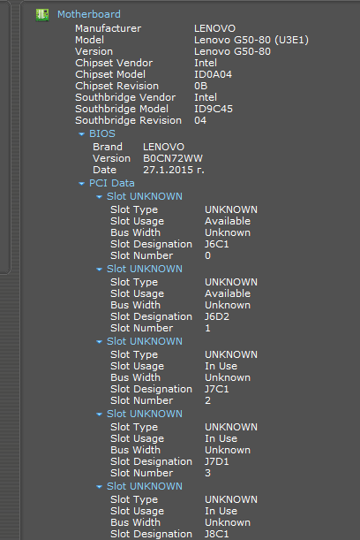Select Slot Number value 2
360x540 pixels.
207,400
